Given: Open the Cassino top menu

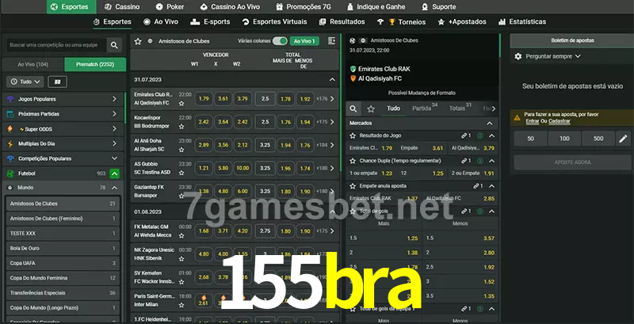Looking at the screenshot, I should (122, 7).
